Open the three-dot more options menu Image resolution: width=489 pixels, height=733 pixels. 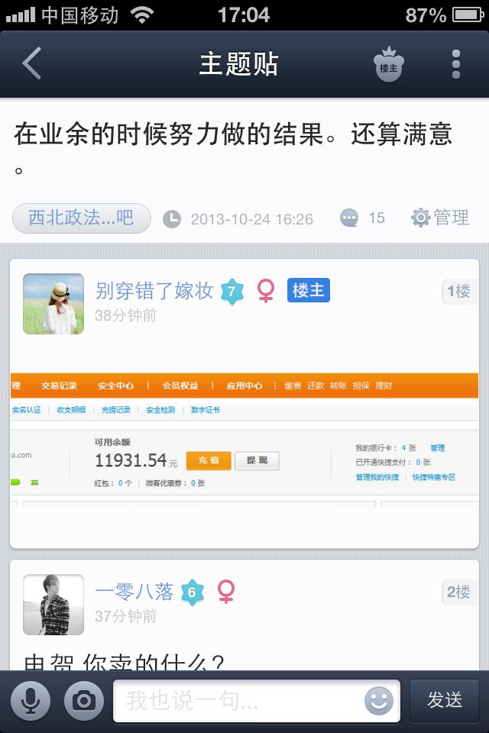(x=456, y=64)
